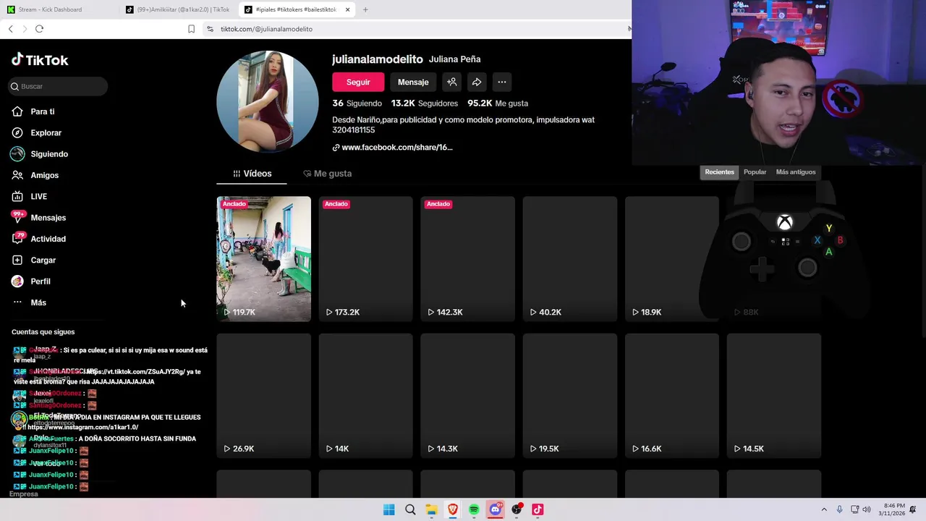
Task: Click the suggested accounts person icon
Action: (451, 82)
